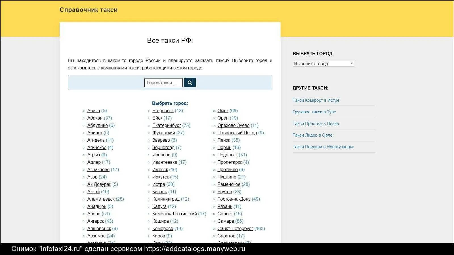Select city Жуковский
The height and width of the screenshot is (255, 454).
coord(164,133)
